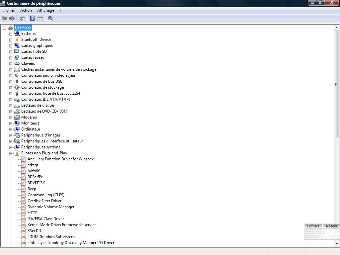Open the Action menu

26,10
